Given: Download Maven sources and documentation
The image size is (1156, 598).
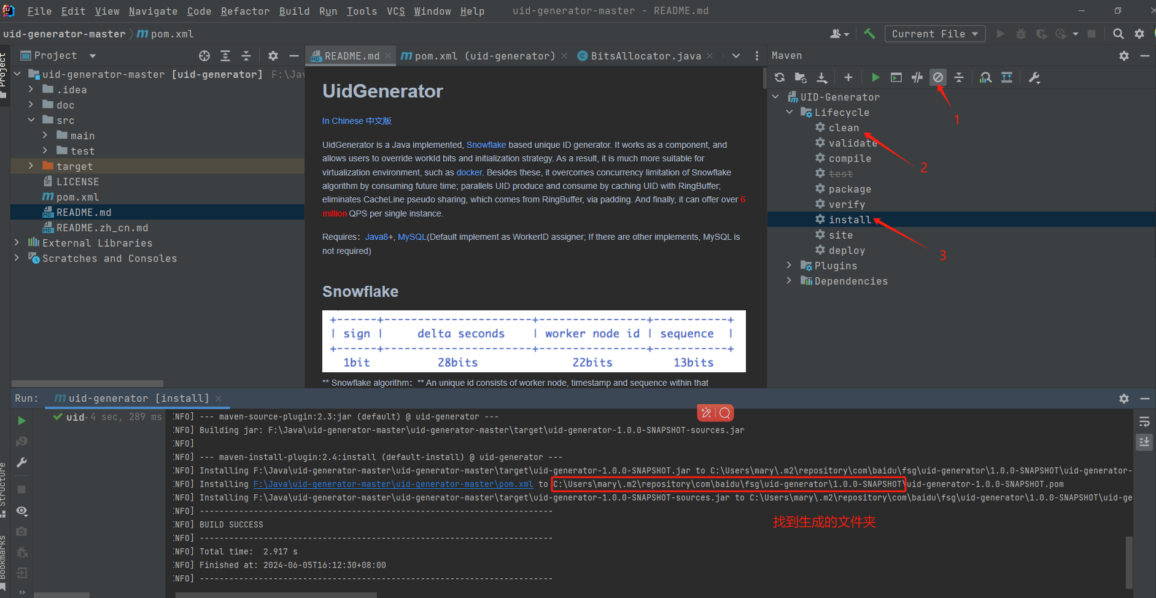Looking at the screenshot, I should 822,77.
